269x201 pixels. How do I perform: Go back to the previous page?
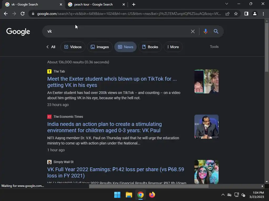click(x=6, y=14)
